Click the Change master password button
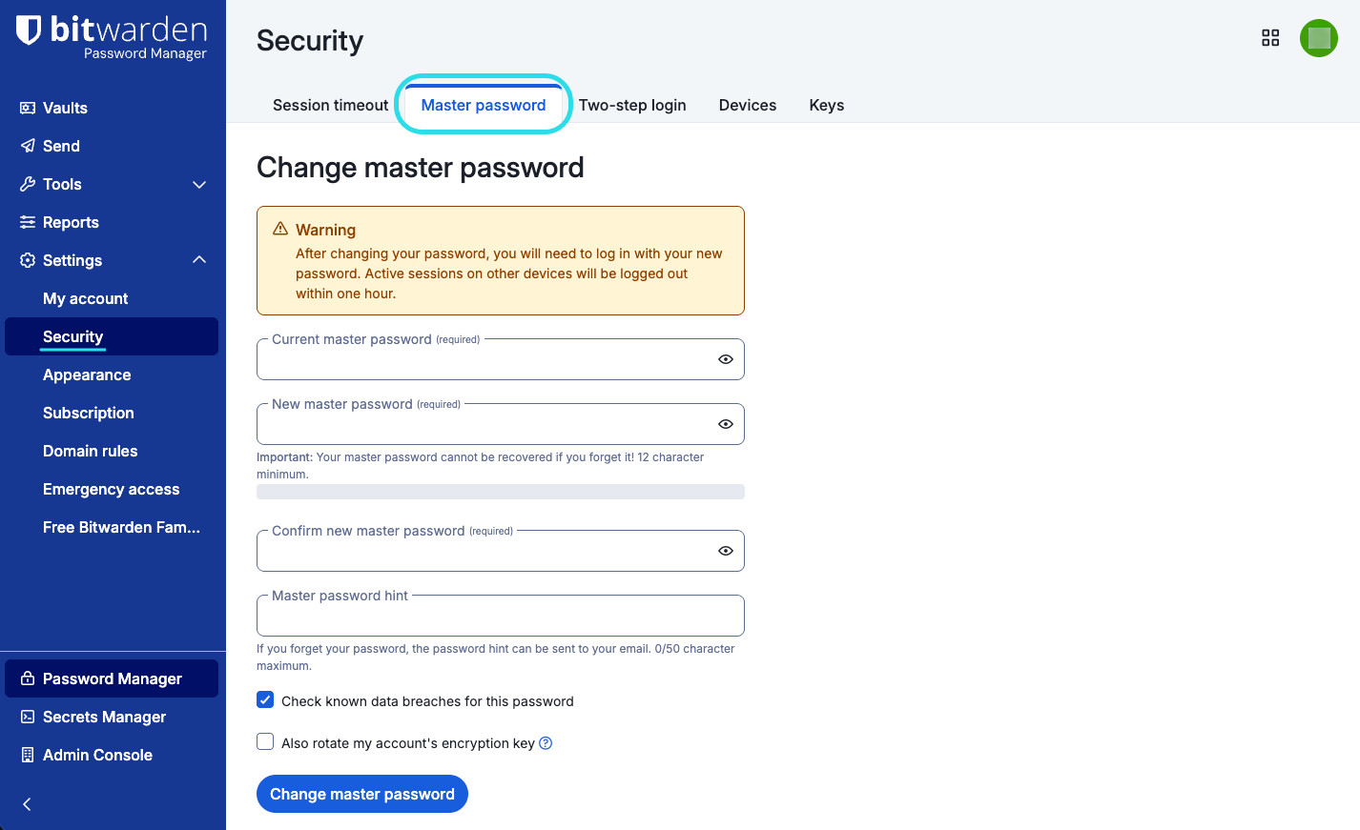 361,794
